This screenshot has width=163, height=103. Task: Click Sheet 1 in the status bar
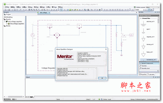pyautogui.click(x=88, y=99)
